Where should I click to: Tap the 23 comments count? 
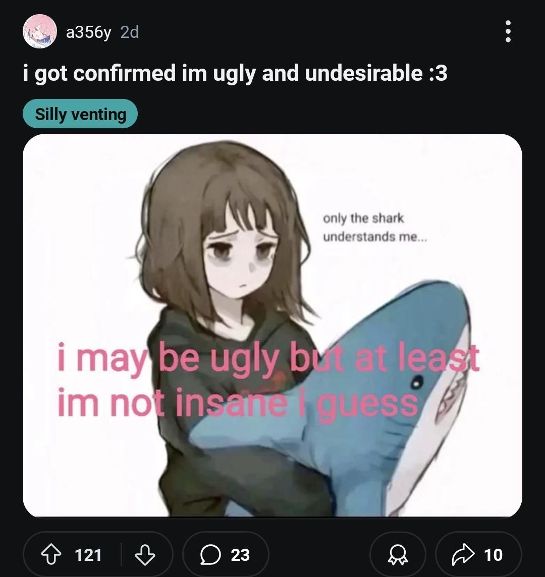coord(240,555)
